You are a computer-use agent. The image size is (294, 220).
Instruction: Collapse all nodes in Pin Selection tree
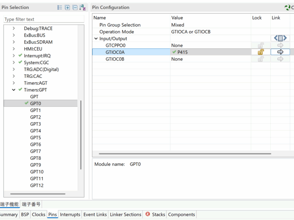coord(75,7)
